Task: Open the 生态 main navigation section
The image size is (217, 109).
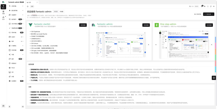Action: [x=3, y=18]
